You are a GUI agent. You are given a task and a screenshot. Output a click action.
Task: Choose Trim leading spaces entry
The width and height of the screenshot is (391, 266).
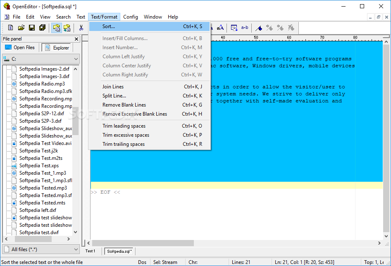pyautogui.click(x=149, y=126)
